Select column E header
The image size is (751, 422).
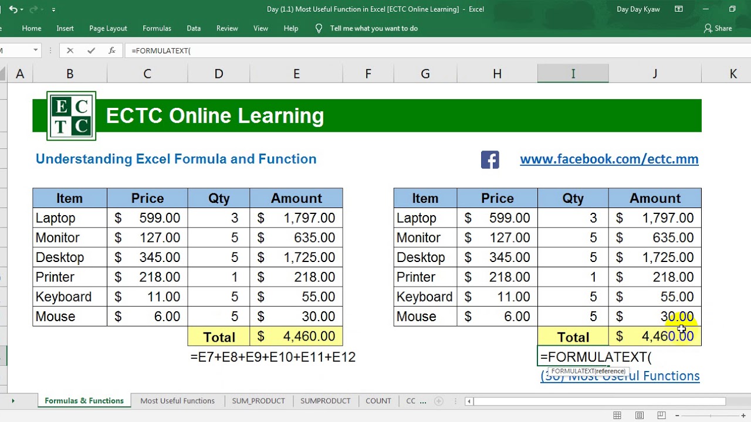point(296,74)
